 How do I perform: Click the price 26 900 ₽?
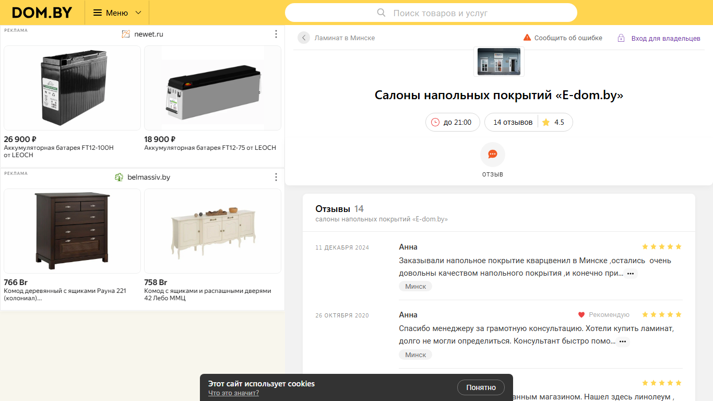point(20,139)
